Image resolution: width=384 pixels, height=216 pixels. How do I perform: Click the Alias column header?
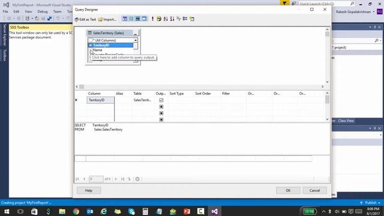click(119, 94)
